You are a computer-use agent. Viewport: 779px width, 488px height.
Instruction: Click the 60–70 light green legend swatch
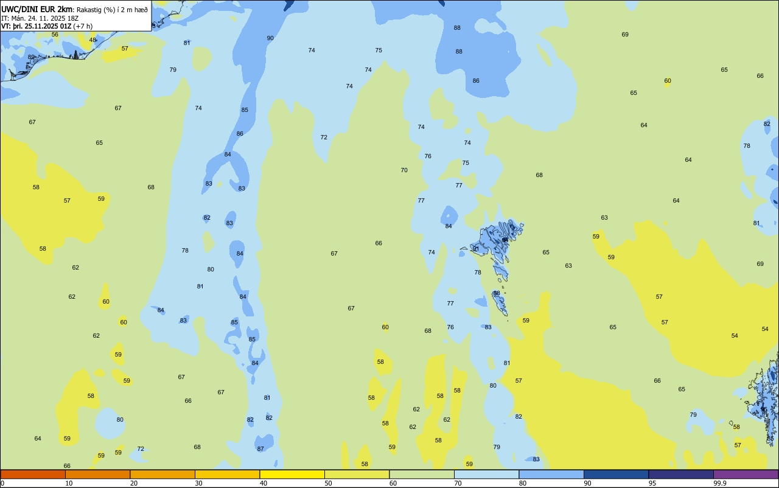pyautogui.click(x=422, y=474)
